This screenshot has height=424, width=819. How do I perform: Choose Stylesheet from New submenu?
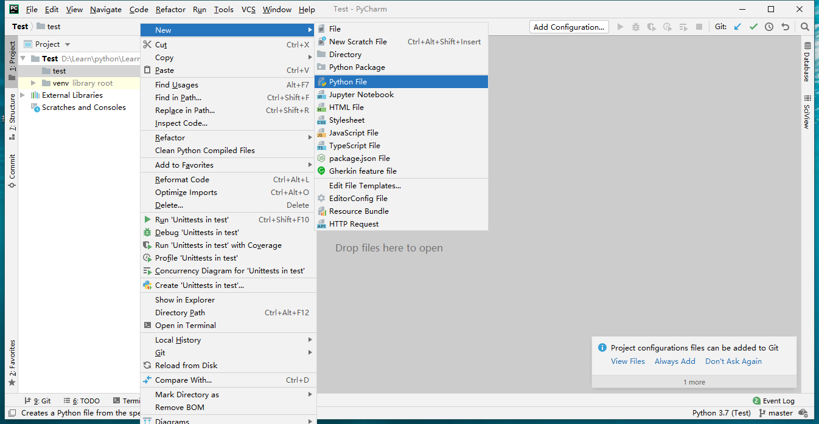point(401,120)
